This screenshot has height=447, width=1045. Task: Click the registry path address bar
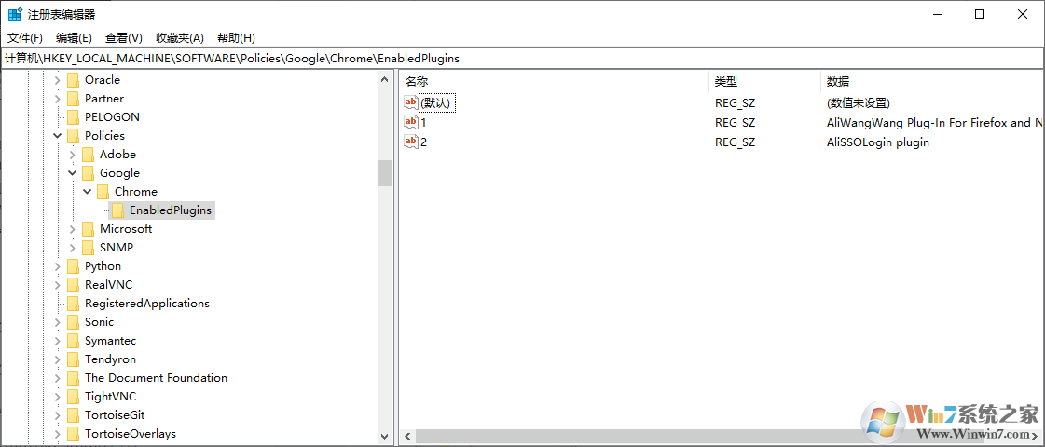(522, 58)
